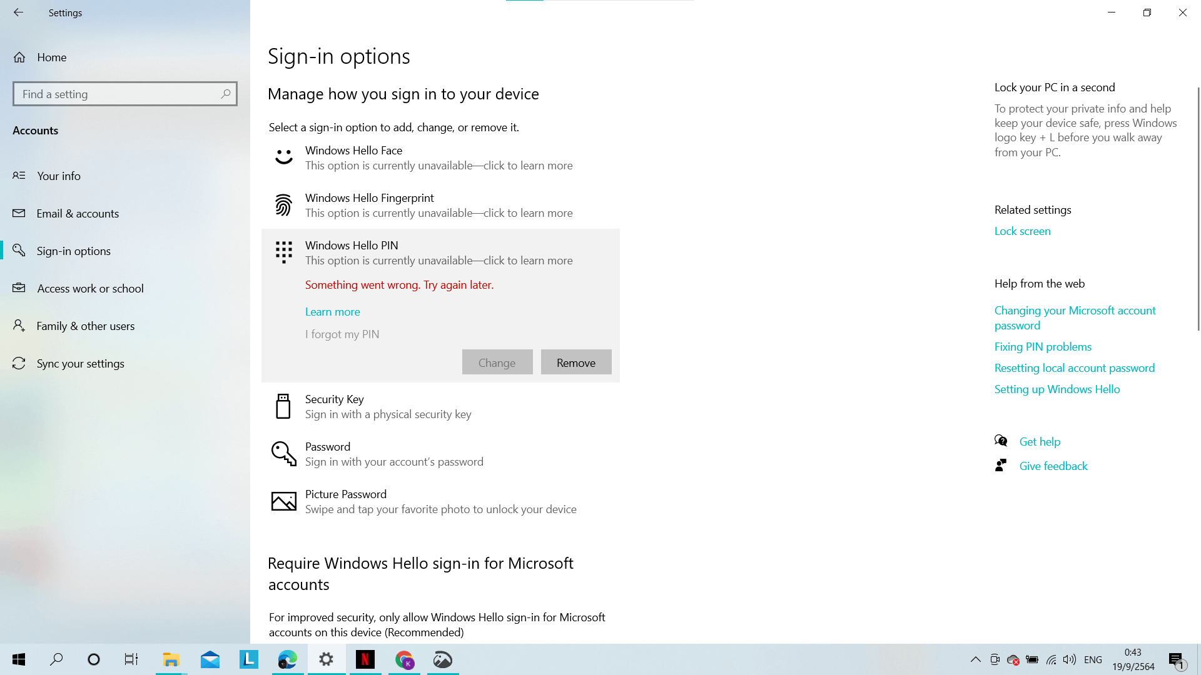Select Sync your settings page

(x=80, y=364)
